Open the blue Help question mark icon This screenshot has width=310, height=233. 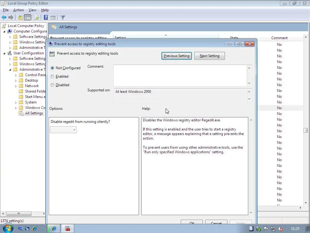coord(46,17)
